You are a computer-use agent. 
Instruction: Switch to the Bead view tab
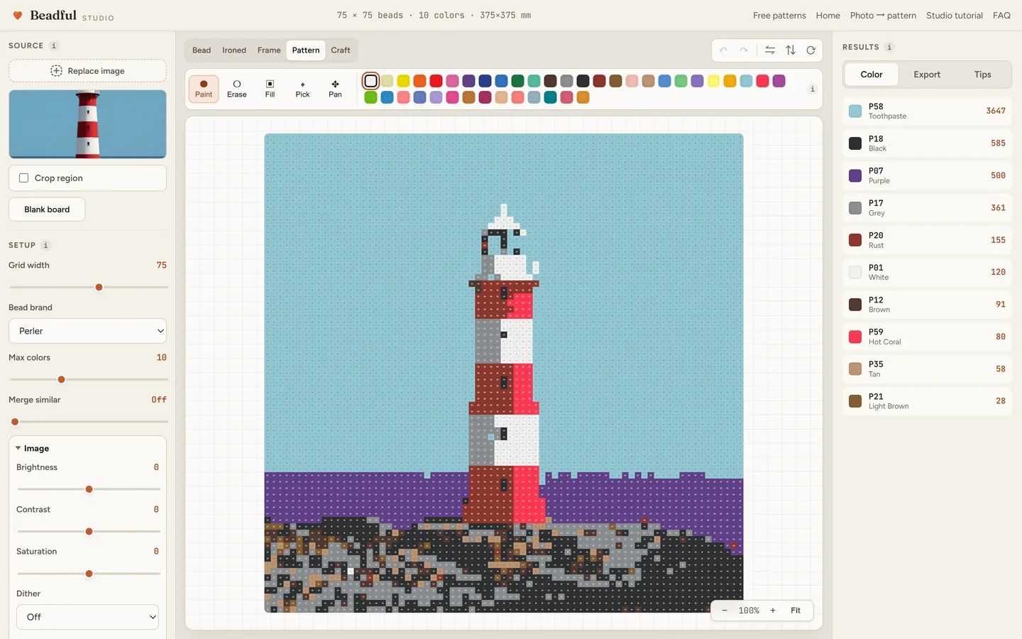click(202, 50)
